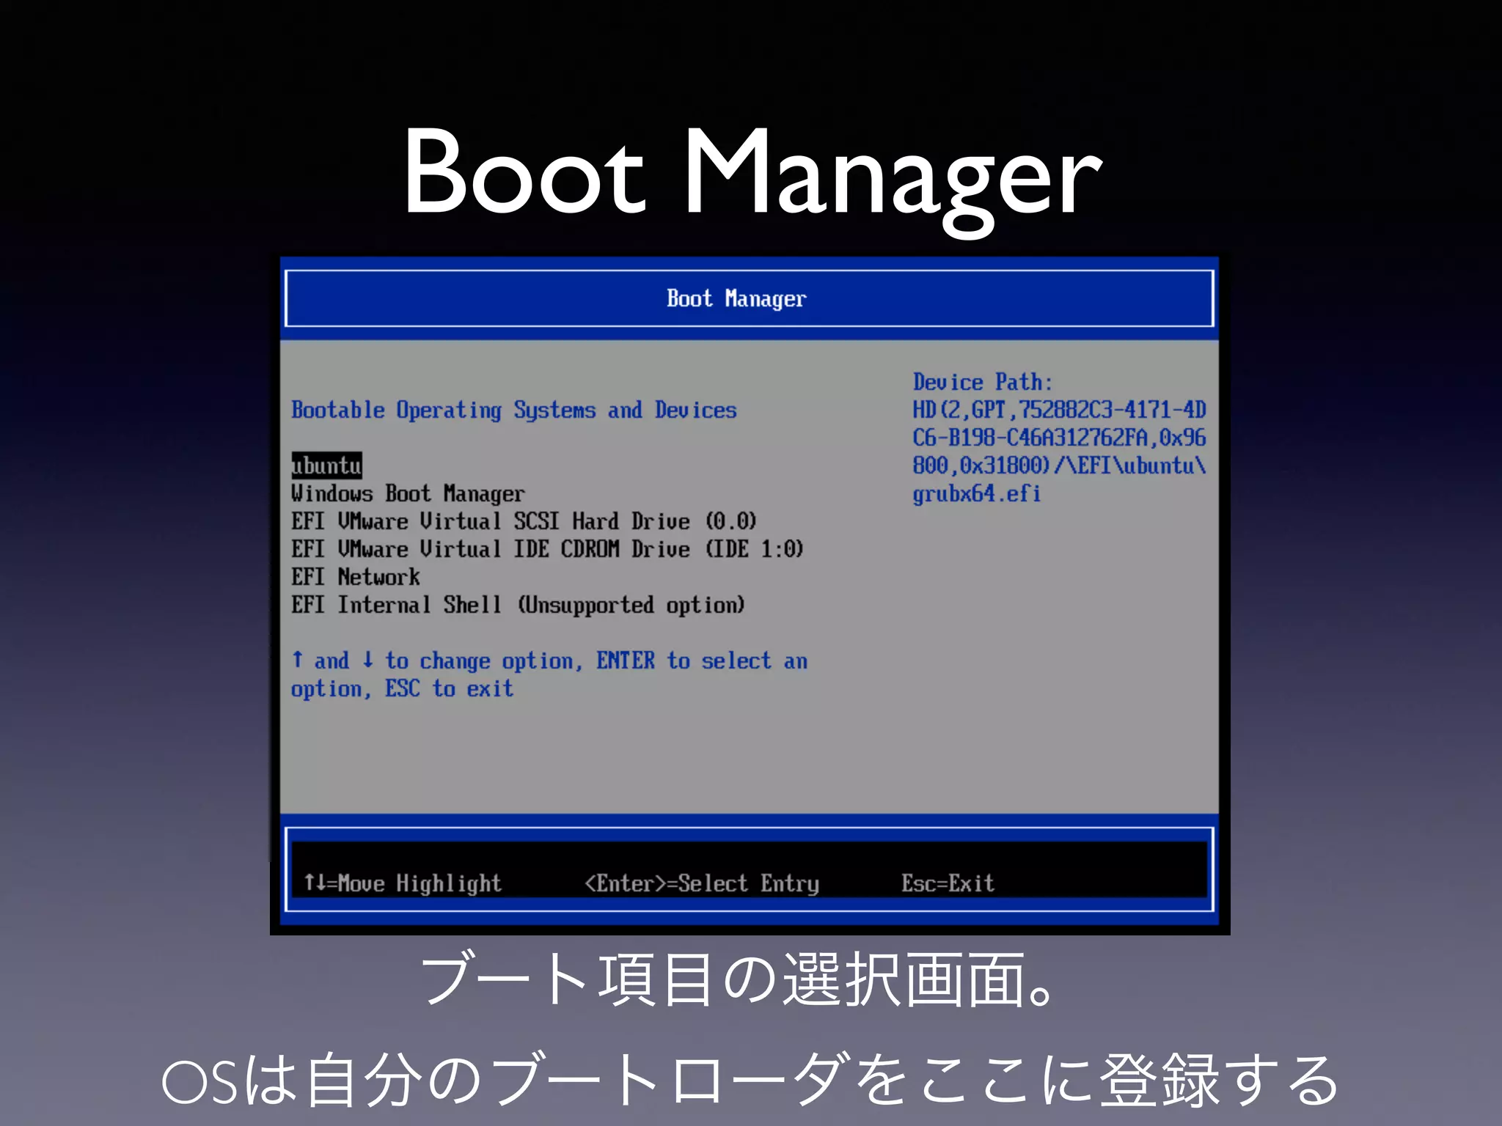Select EFI Internal Shell (Unsupported option)
The width and height of the screenshot is (1502, 1126).
tap(518, 605)
